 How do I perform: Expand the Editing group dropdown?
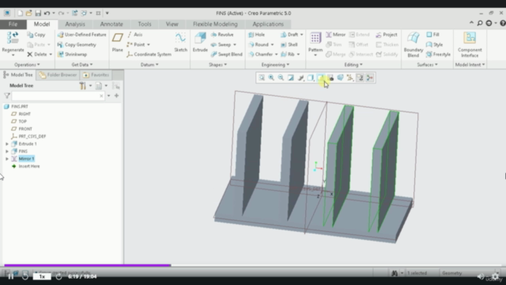pyautogui.click(x=353, y=65)
